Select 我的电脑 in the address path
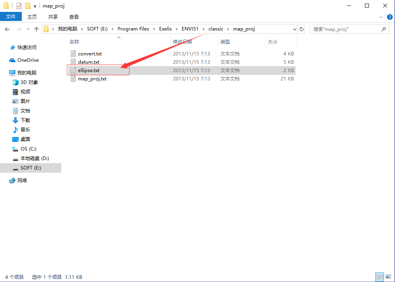This screenshot has height=282, width=395. tap(68, 29)
